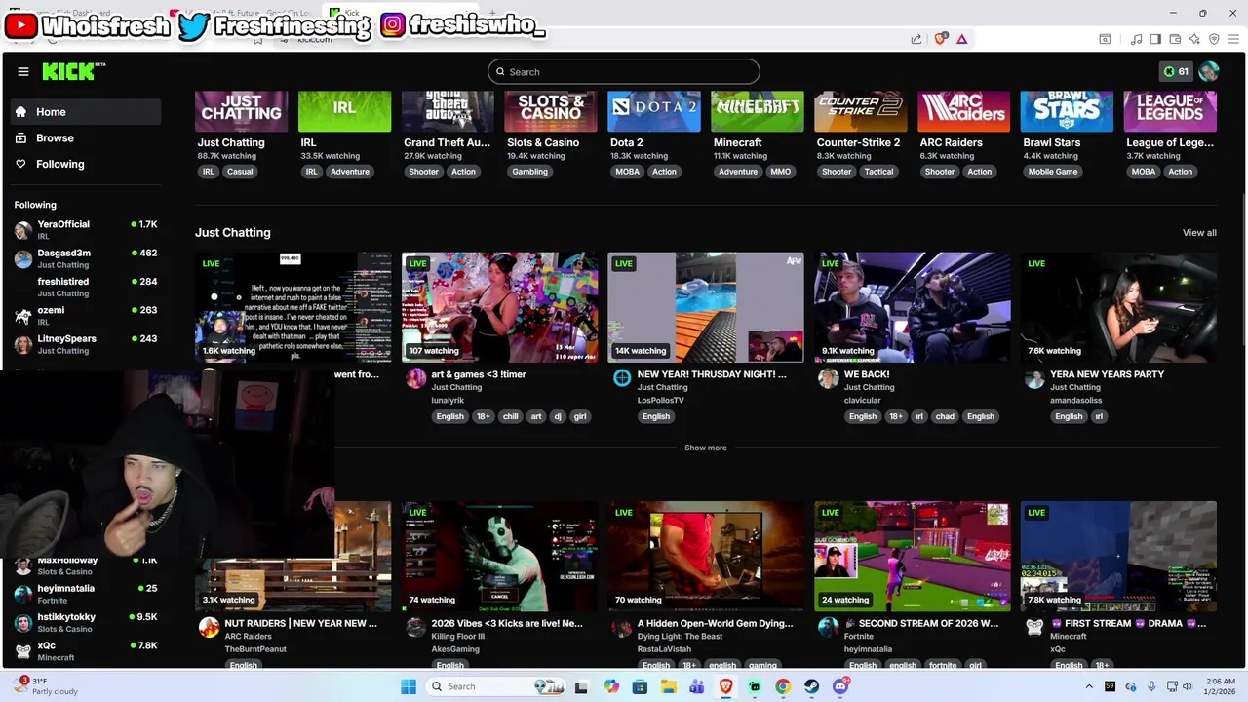This screenshot has width=1248, height=702.
Task: Open Discord from the taskbar
Action: [x=840, y=686]
